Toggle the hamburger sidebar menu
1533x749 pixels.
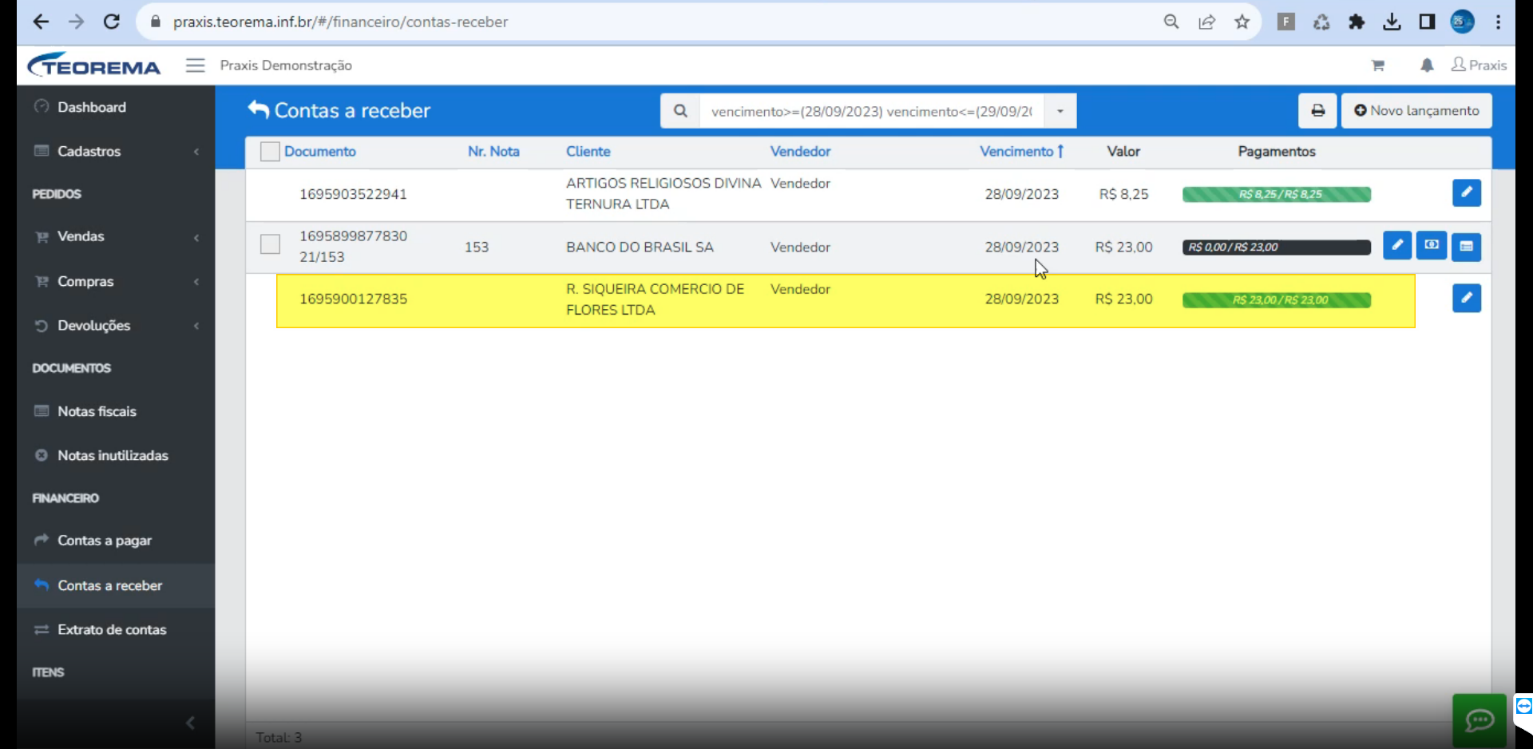click(x=196, y=65)
